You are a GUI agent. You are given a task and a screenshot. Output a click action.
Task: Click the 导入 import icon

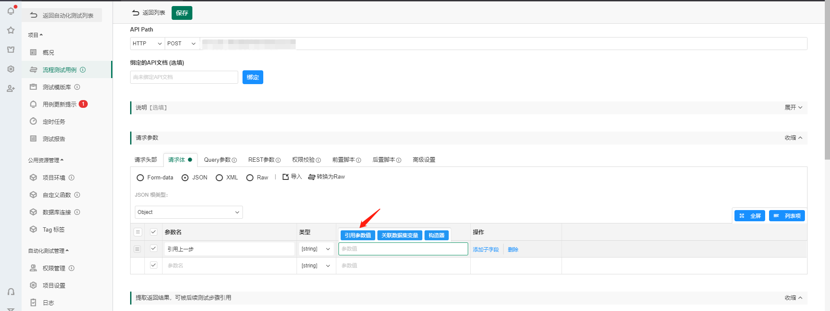point(285,177)
